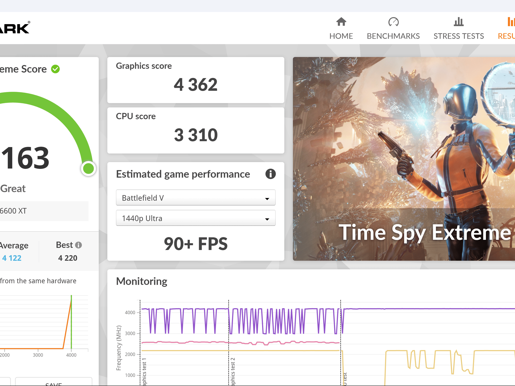Click the 3DMark logo

(x=15, y=28)
